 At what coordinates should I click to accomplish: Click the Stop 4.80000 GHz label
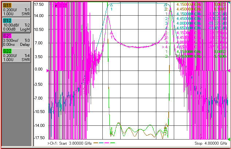click(211, 143)
